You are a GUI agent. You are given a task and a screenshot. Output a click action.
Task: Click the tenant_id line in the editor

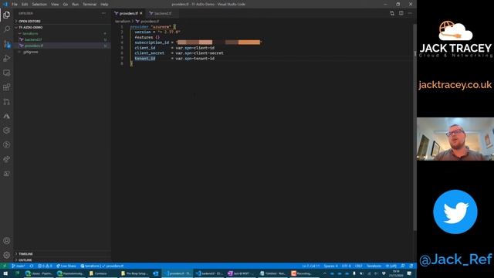[174, 59]
